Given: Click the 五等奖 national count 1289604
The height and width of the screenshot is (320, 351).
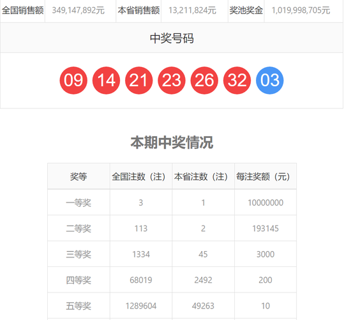Looking at the screenshot, I should coord(141,306).
